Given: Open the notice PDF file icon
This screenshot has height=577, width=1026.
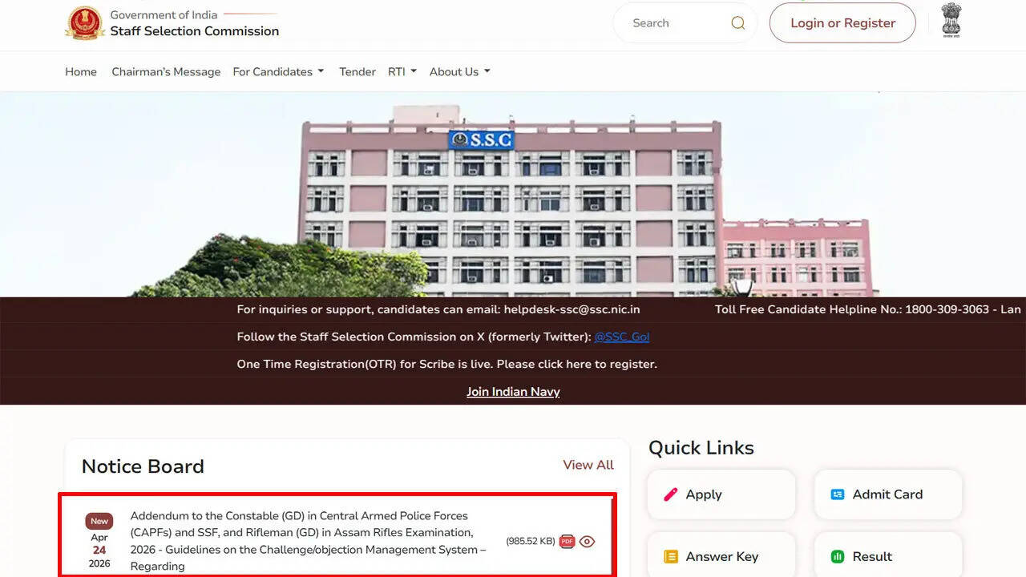Looking at the screenshot, I should coord(568,542).
